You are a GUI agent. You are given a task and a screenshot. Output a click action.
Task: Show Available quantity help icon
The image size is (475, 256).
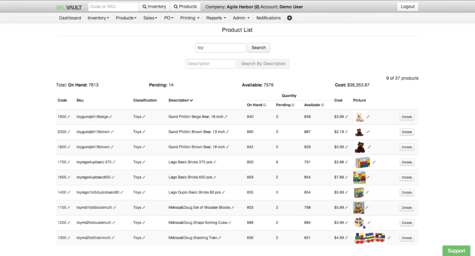pos(322,105)
